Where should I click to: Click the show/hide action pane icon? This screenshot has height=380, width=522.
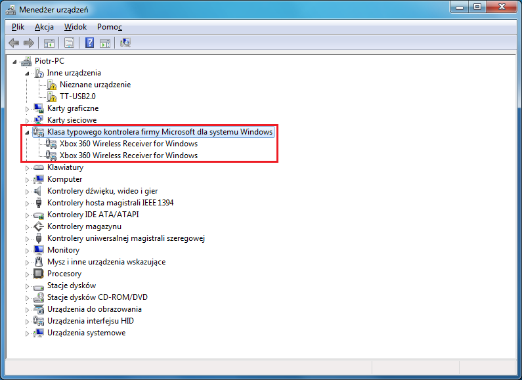click(x=105, y=43)
